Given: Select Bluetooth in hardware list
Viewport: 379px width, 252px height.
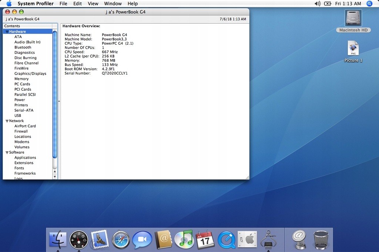Looking at the screenshot, I should coord(23,47).
